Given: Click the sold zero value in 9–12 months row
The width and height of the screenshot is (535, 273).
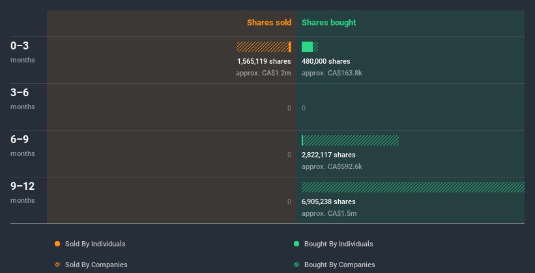Looking at the screenshot, I should click(x=289, y=201).
